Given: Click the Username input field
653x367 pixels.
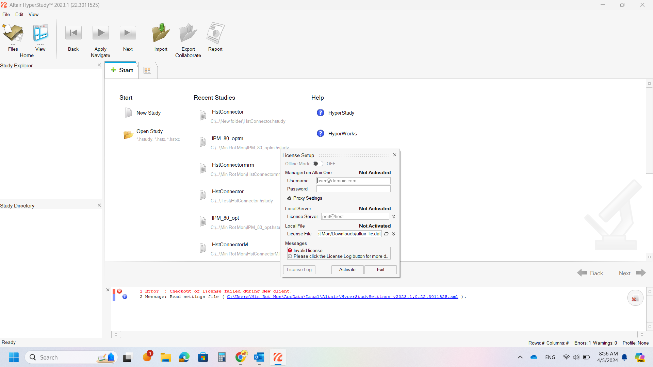Looking at the screenshot, I should point(353,181).
